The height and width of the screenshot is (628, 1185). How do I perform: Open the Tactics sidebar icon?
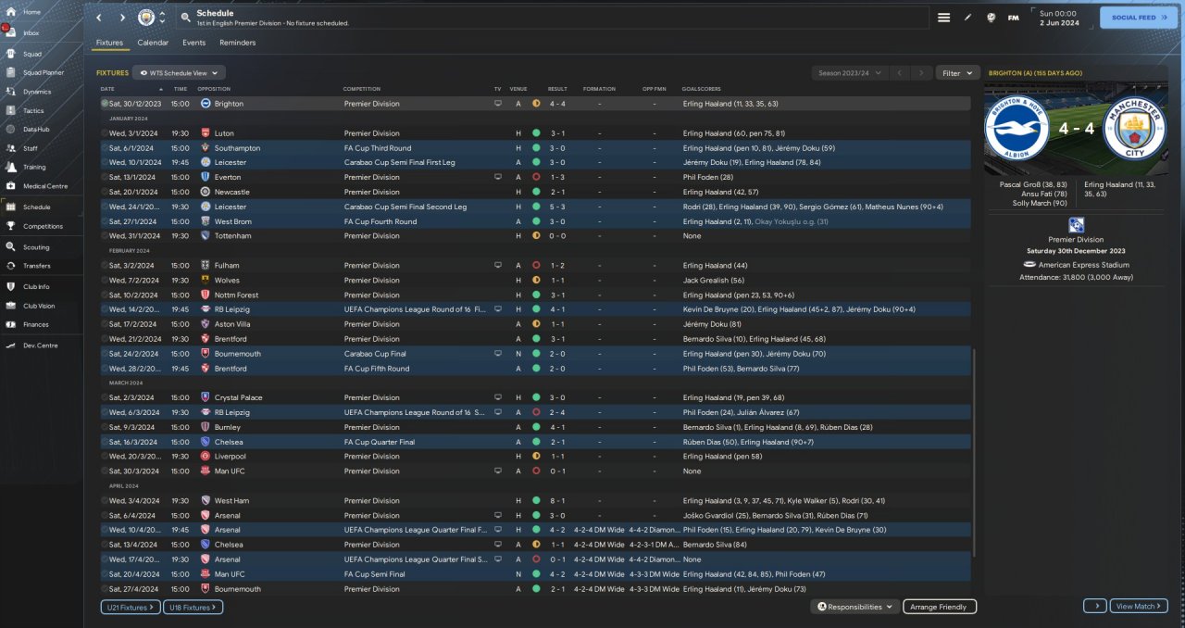coord(12,110)
